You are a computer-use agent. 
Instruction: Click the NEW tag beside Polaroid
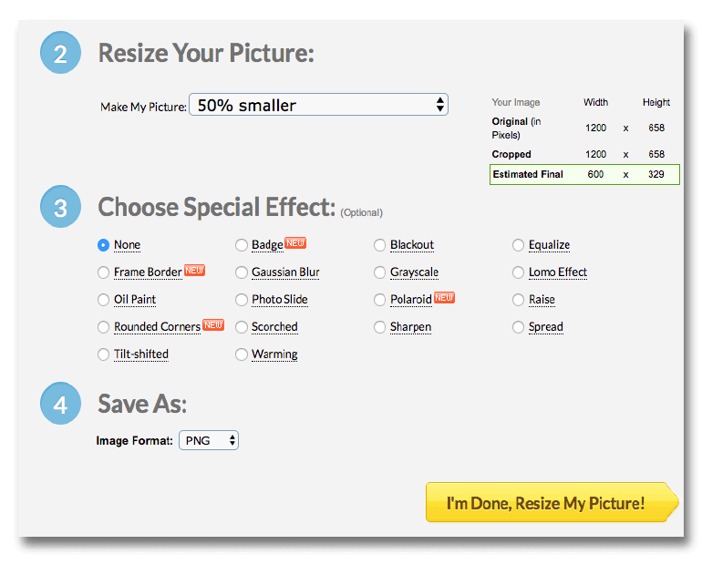pos(444,297)
